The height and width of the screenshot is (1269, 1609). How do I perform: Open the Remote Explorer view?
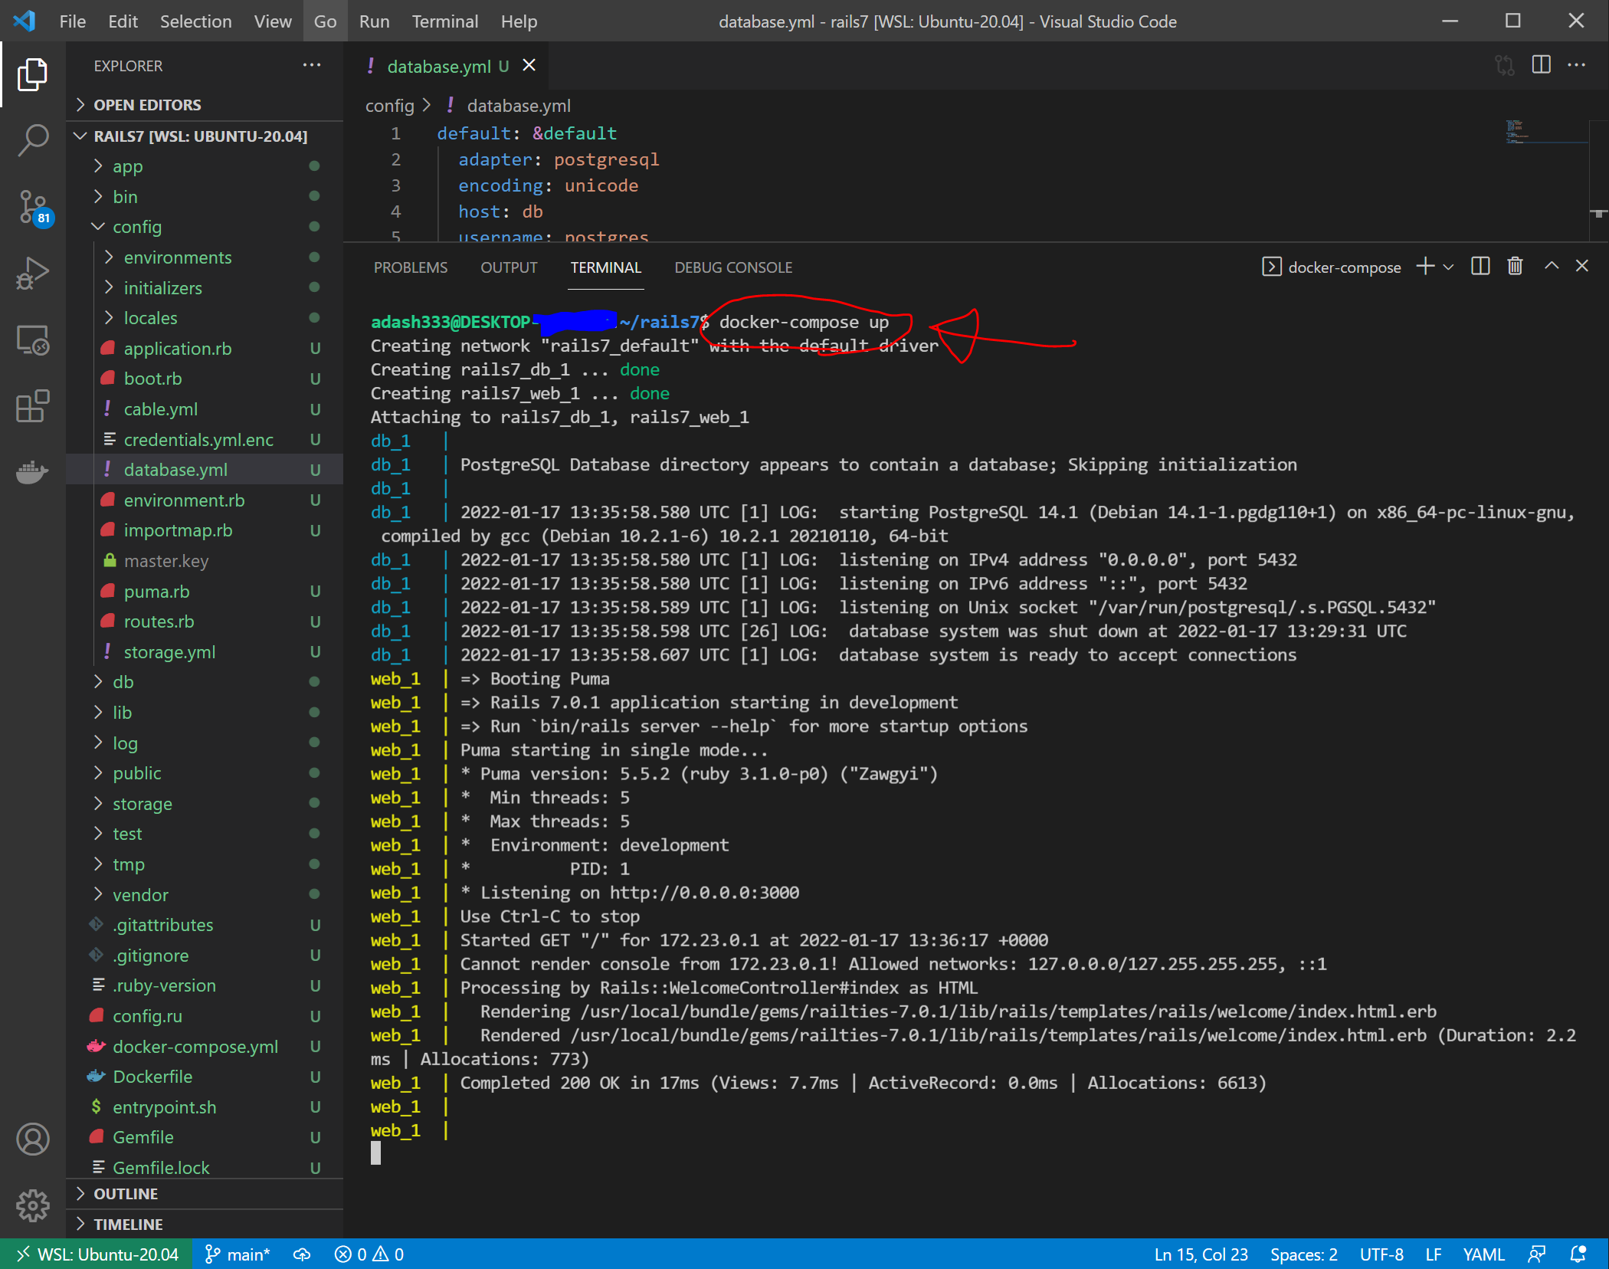(x=32, y=339)
